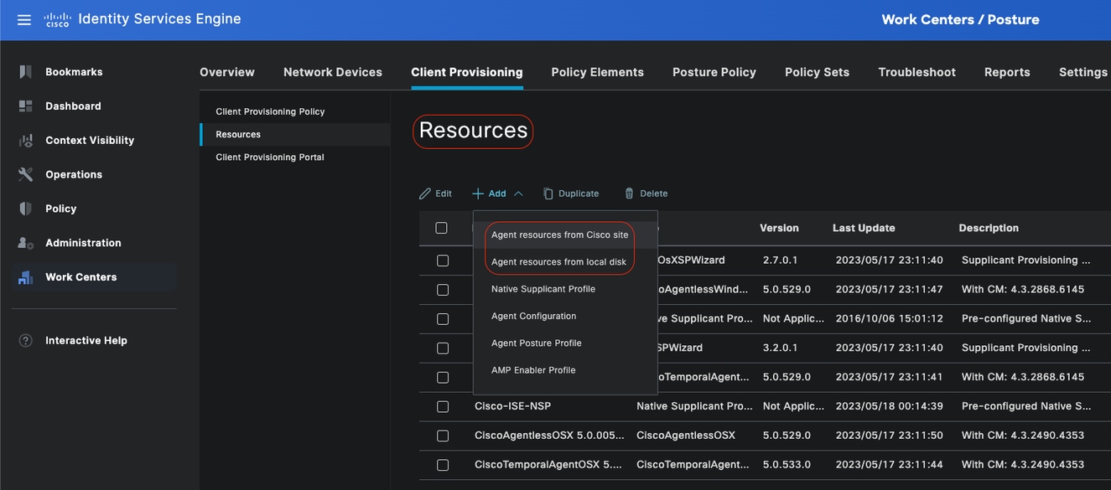The width and height of the screenshot is (1111, 490).
Task: Open the Settings tab
Action: point(1083,72)
